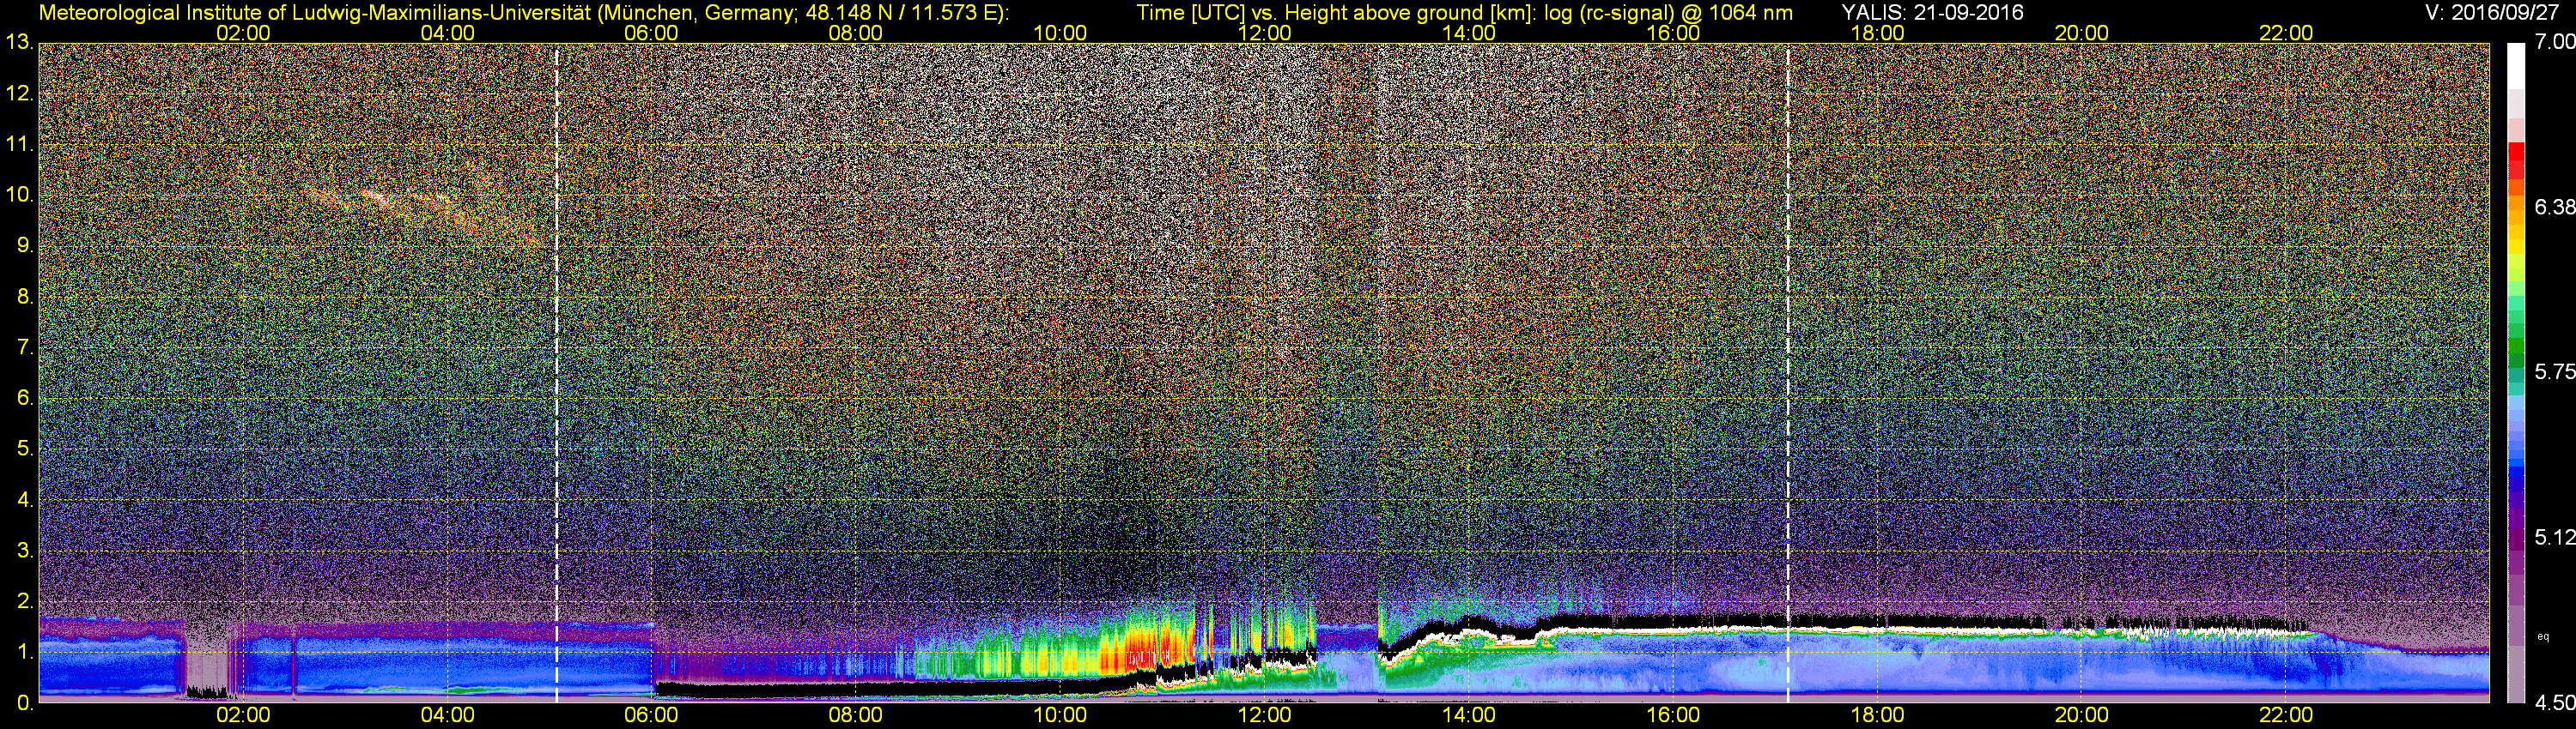Pick the height-axis label "7." for 7 km
This screenshot has height=729, width=2576.
coord(26,347)
